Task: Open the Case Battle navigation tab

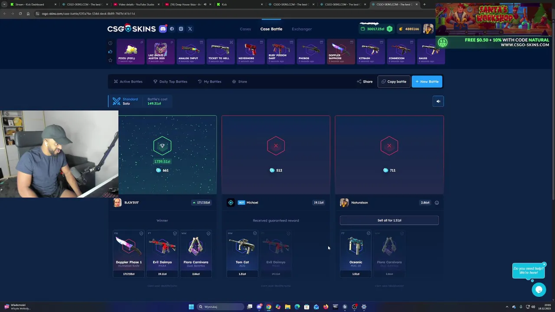Action: (271, 29)
